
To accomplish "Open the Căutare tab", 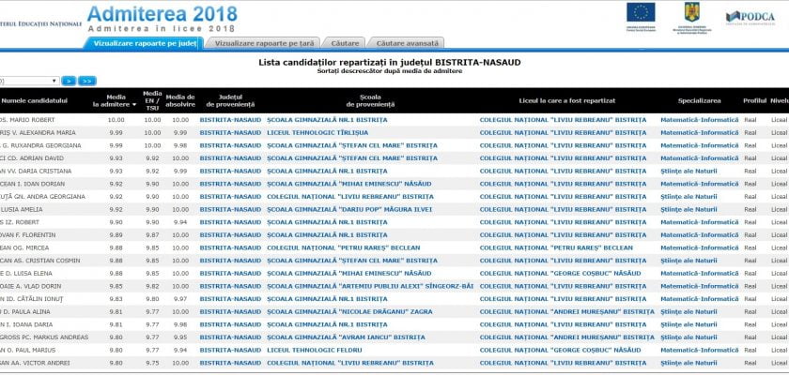I will coord(345,43).
